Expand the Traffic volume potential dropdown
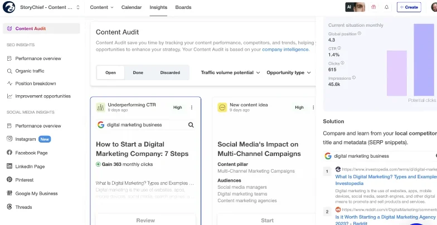This screenshot has height=225, width=437. pyautogui.click(x=231, y=72)
